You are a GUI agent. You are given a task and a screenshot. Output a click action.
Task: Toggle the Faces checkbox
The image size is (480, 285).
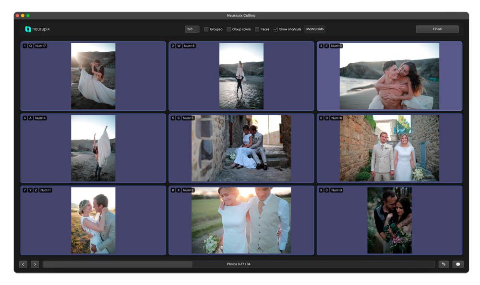tap(257, 29)
